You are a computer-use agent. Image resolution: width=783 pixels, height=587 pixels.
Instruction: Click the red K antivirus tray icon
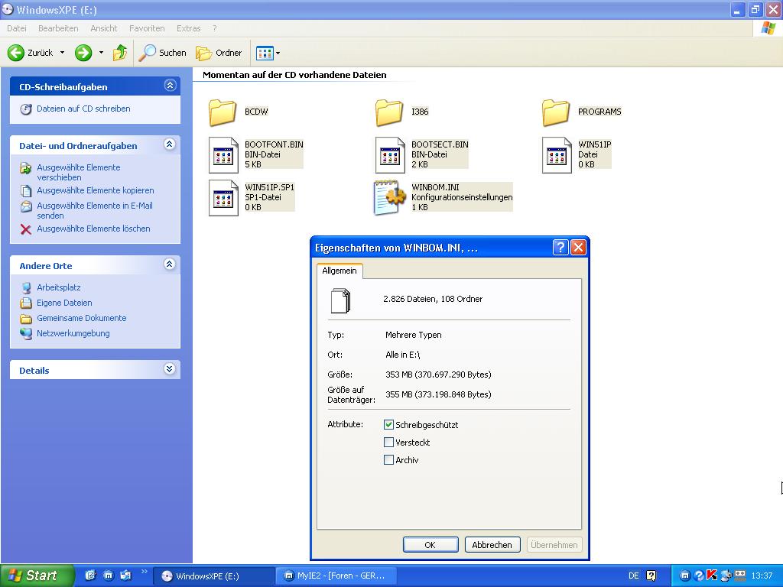coord(712,576)
